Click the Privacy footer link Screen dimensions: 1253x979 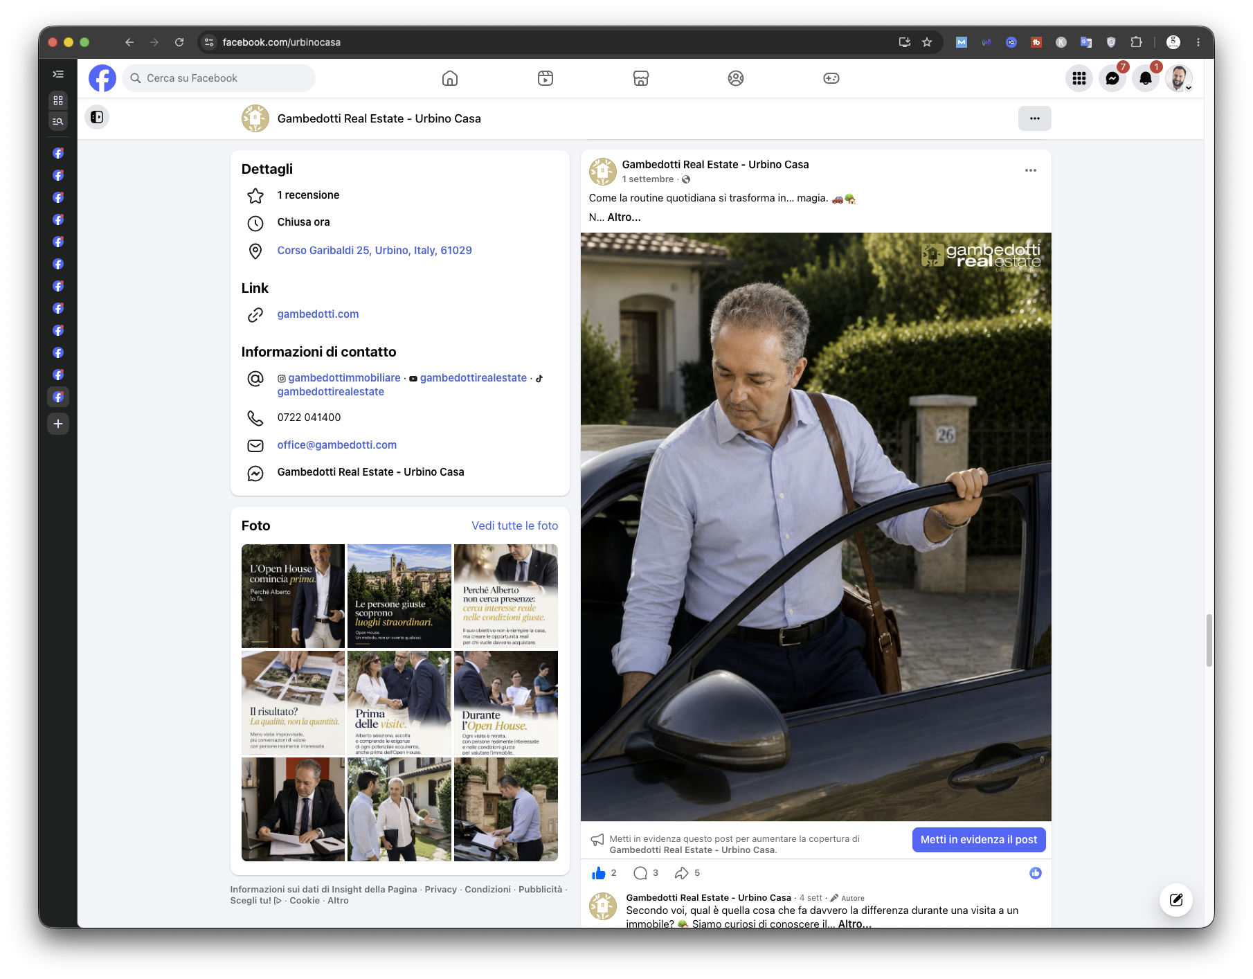pos(441,890)
